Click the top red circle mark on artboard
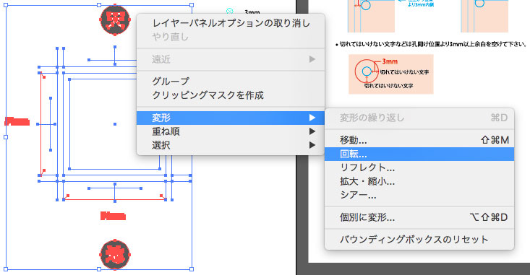The image size is (530, 275). pyautogui.click(x=115, y=20)
